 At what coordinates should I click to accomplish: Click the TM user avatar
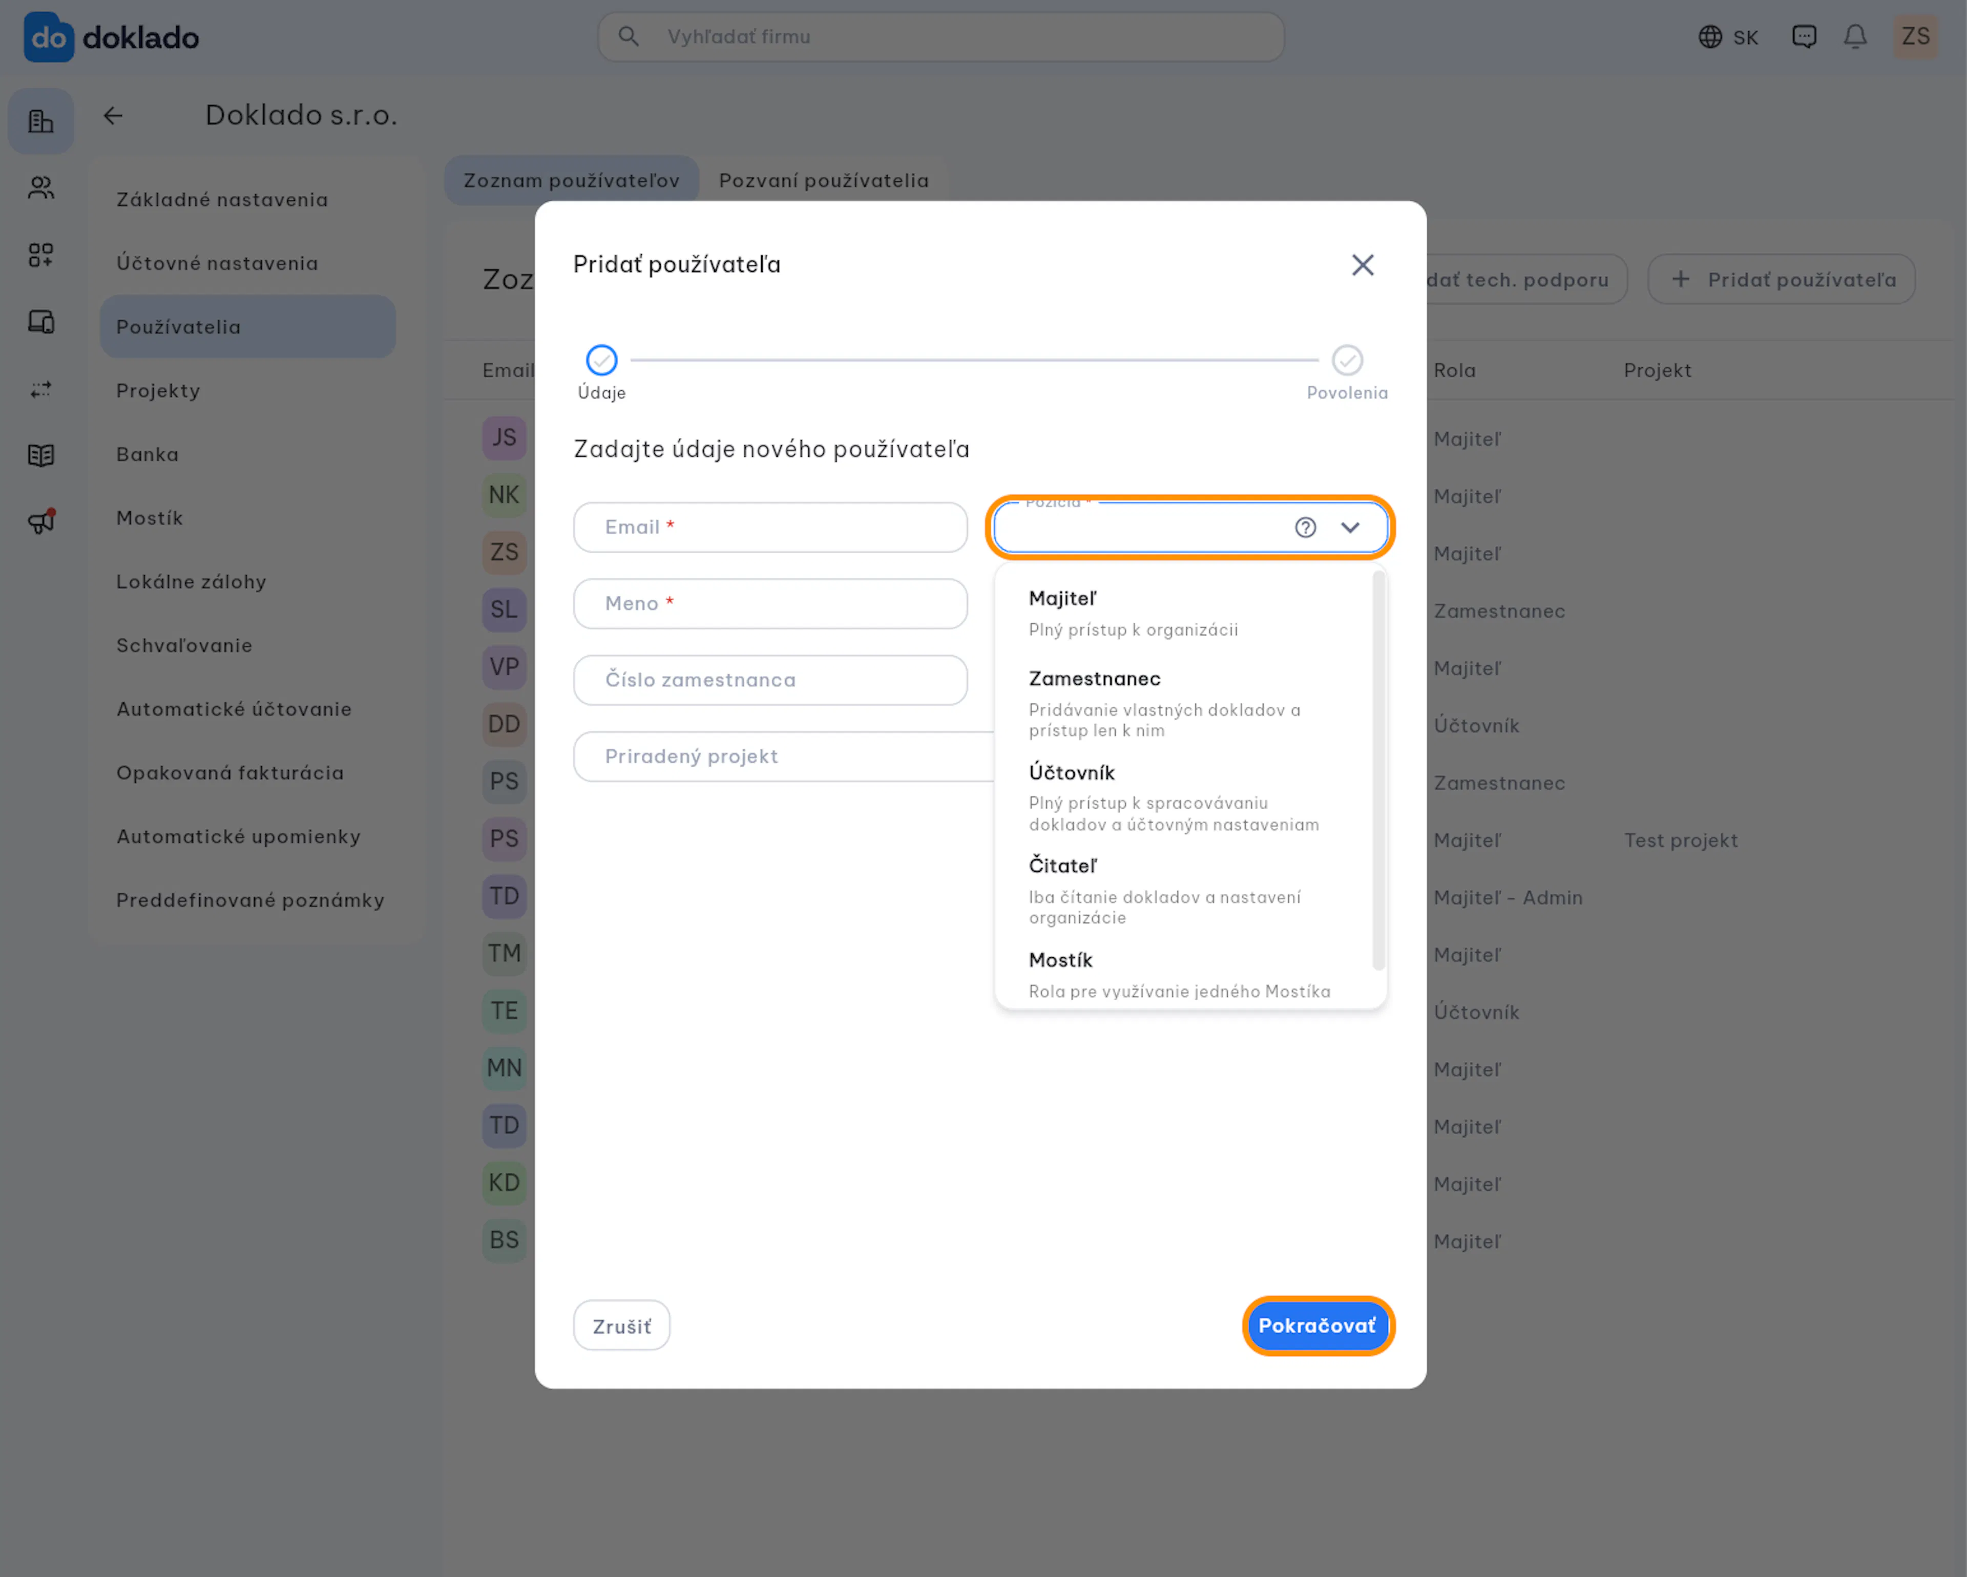pyautogui.click(x=504, y=954)
